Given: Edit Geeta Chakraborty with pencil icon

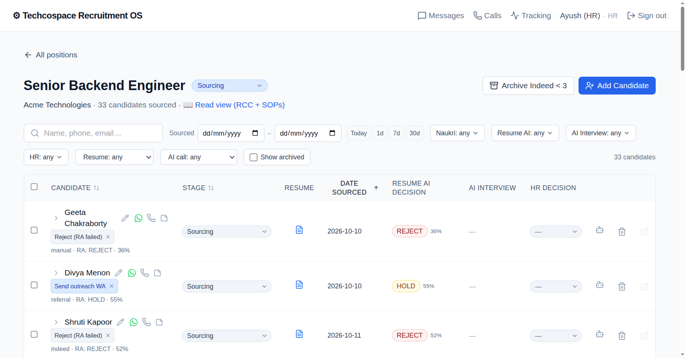Looking at the screenshot, I should point(125,218).
